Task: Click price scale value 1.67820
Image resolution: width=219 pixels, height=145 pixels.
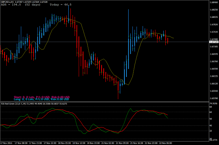Action: (x=214, y=25)
